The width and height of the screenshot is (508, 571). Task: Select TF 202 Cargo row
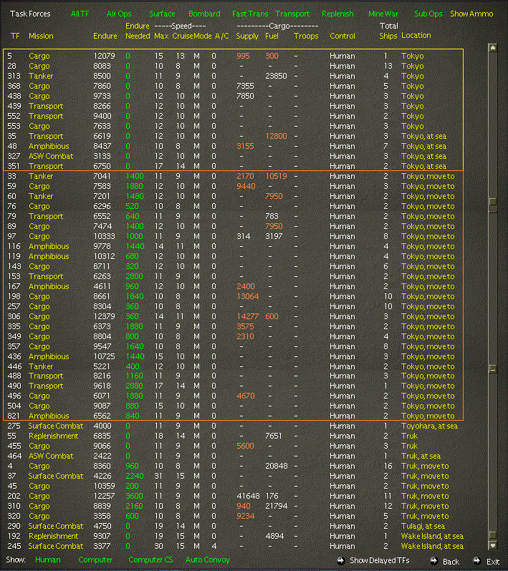[x=234, y=496]
